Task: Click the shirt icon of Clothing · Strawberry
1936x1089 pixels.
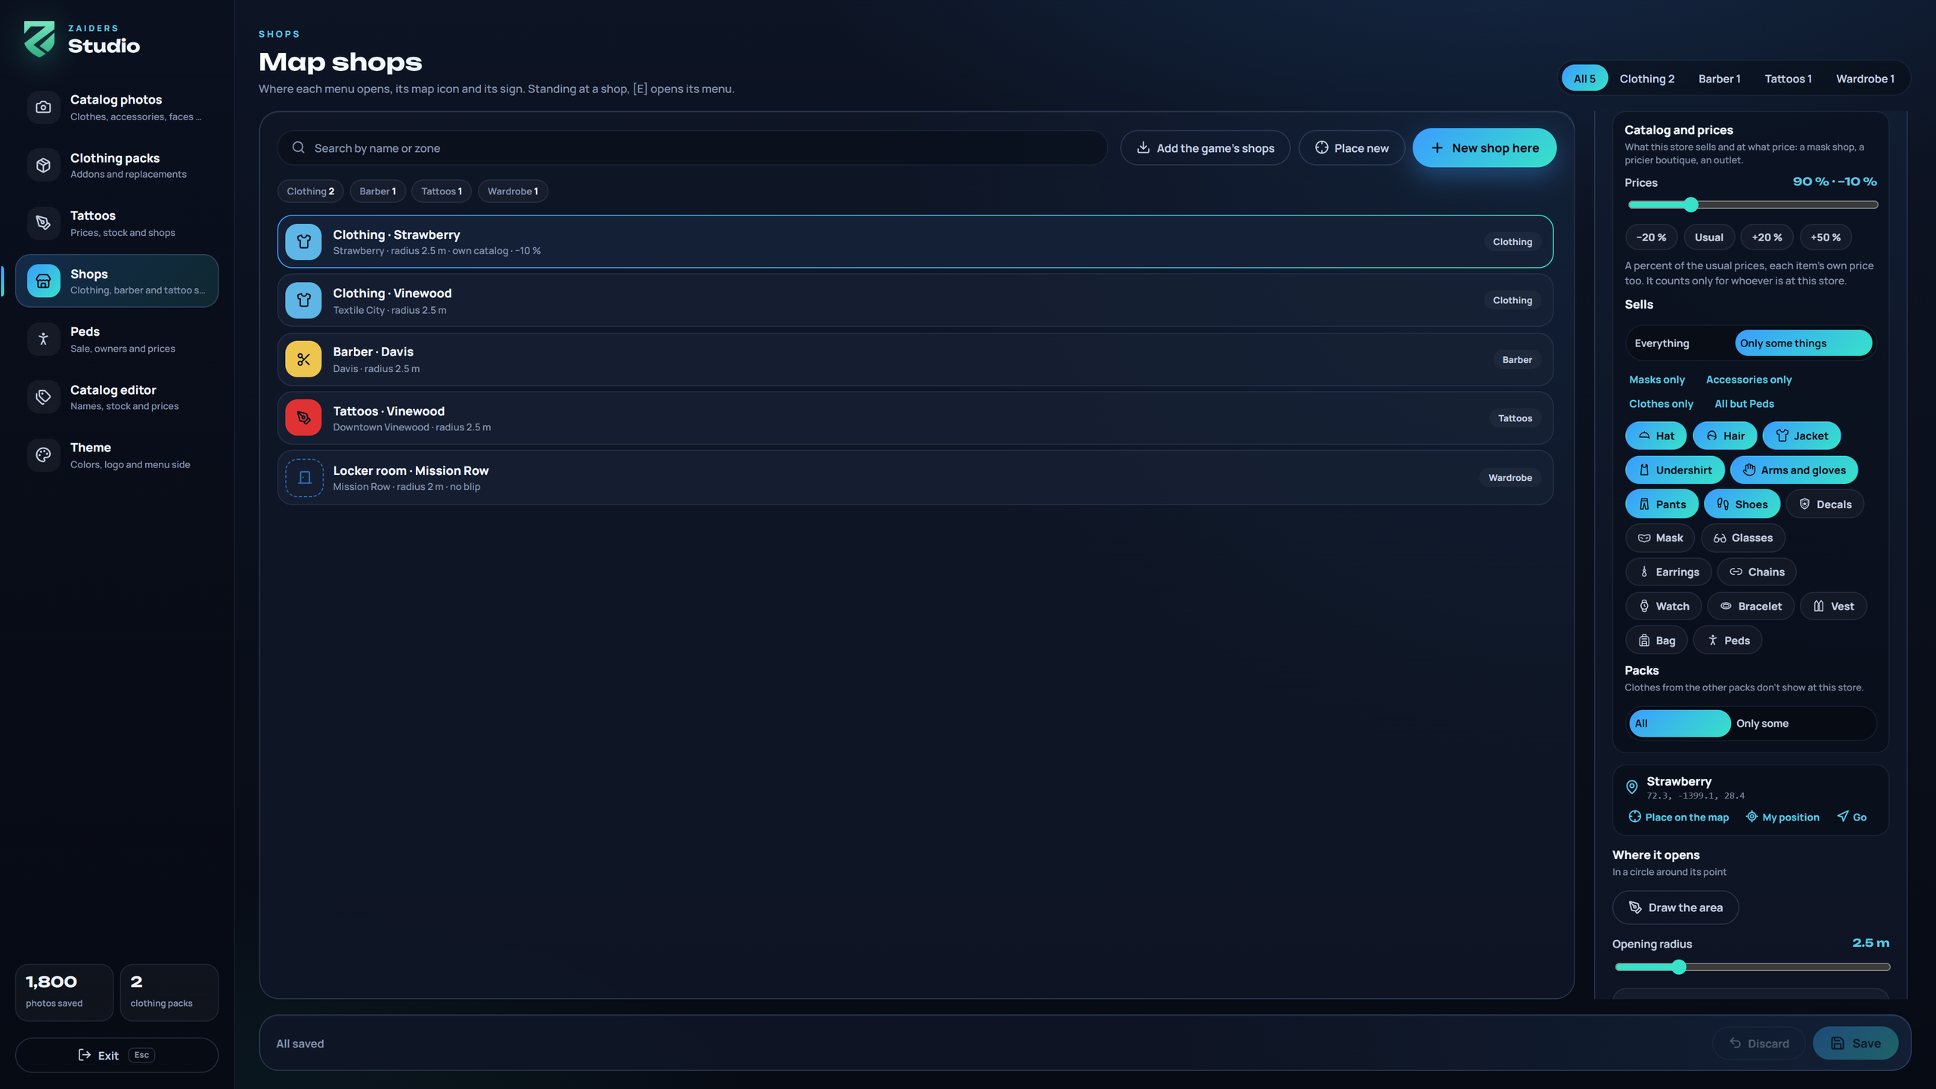Action: tap(303, 242)
